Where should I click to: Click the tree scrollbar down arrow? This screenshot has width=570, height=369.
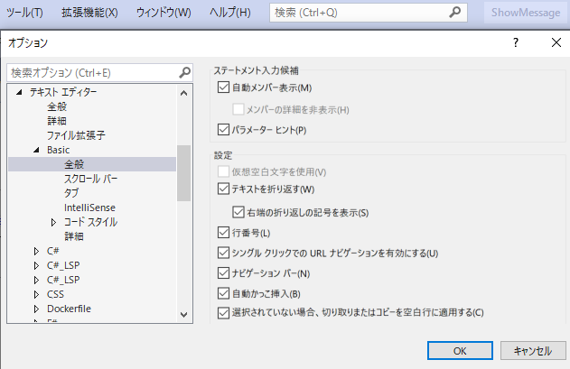click(184, 315)
